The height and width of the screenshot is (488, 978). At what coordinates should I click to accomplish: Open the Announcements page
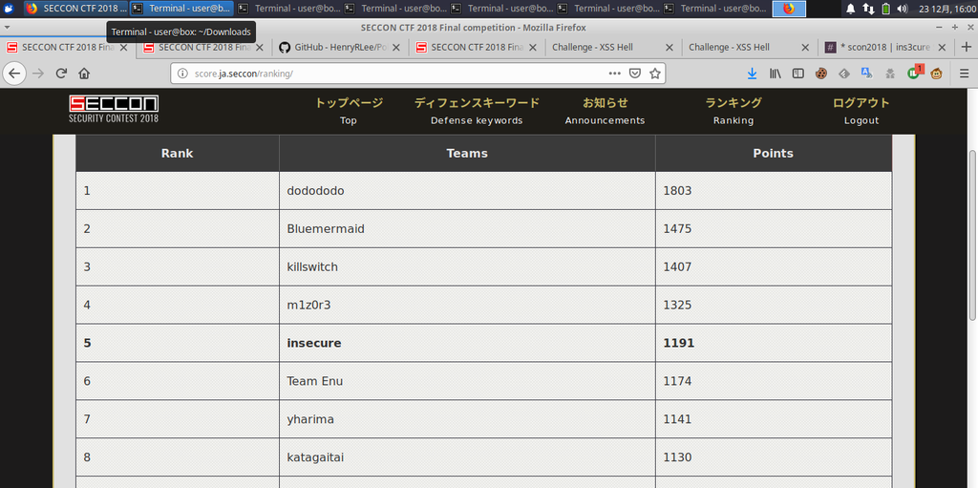pos(605,111)
